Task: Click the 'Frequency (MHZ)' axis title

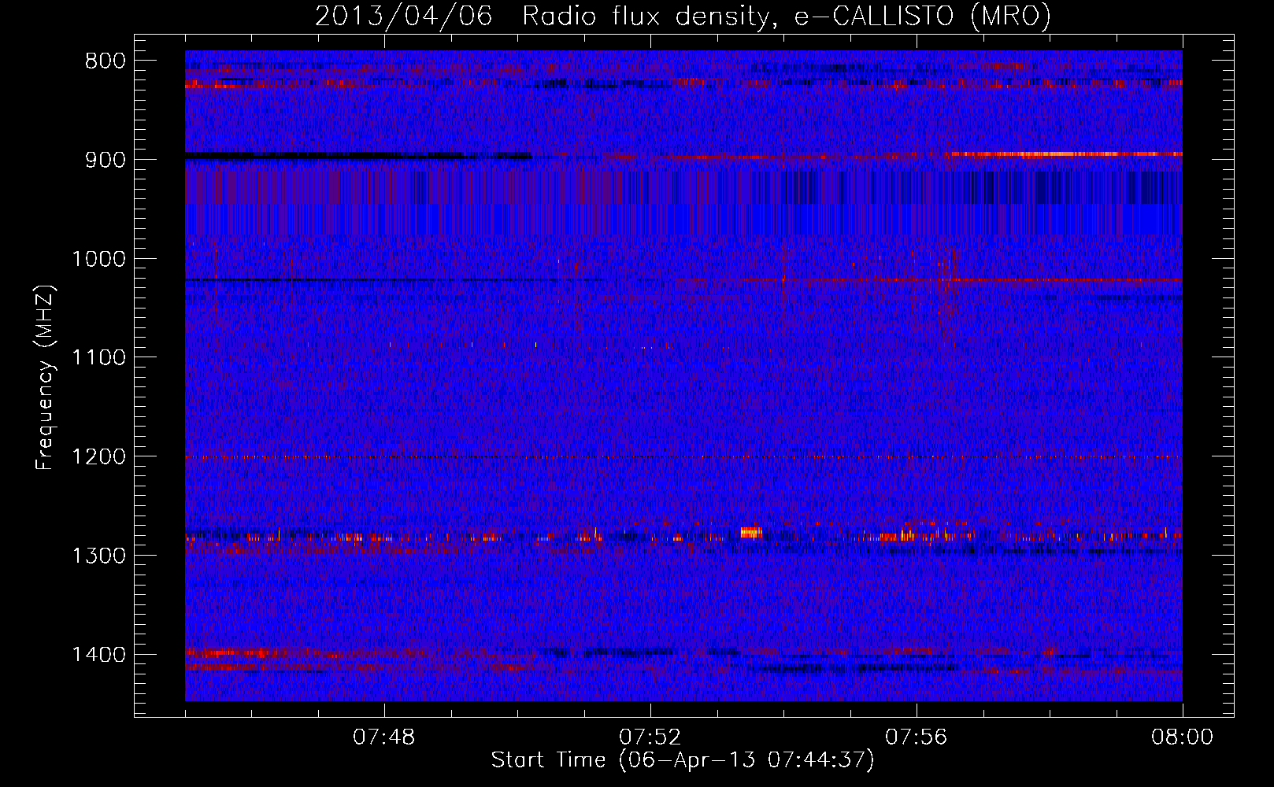Action: coord(45,377)
